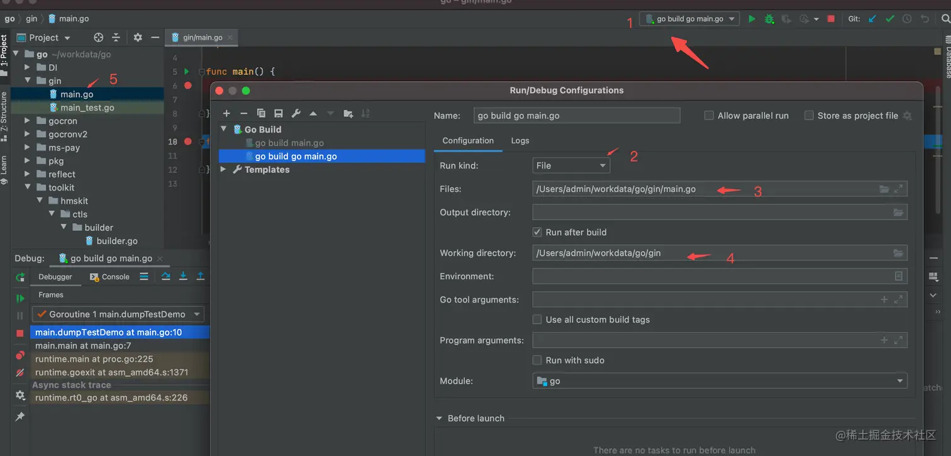
Task: Enable Run with sudo checkbox
Action: tap(537, 360)
